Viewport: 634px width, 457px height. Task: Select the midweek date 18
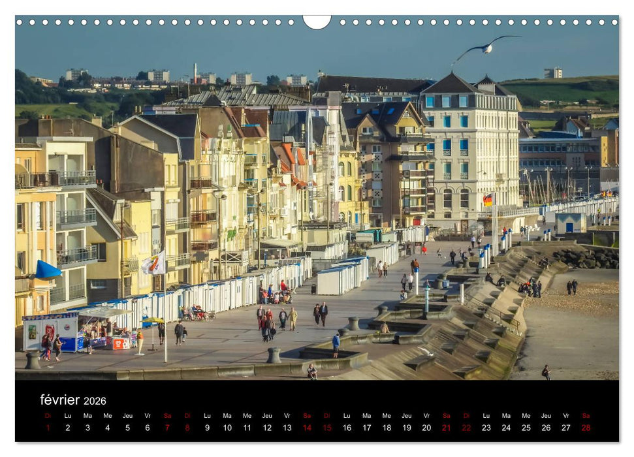386,428
